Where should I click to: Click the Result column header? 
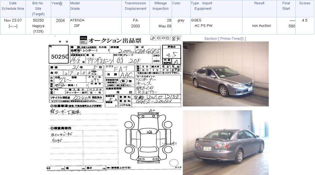[259, 9]
